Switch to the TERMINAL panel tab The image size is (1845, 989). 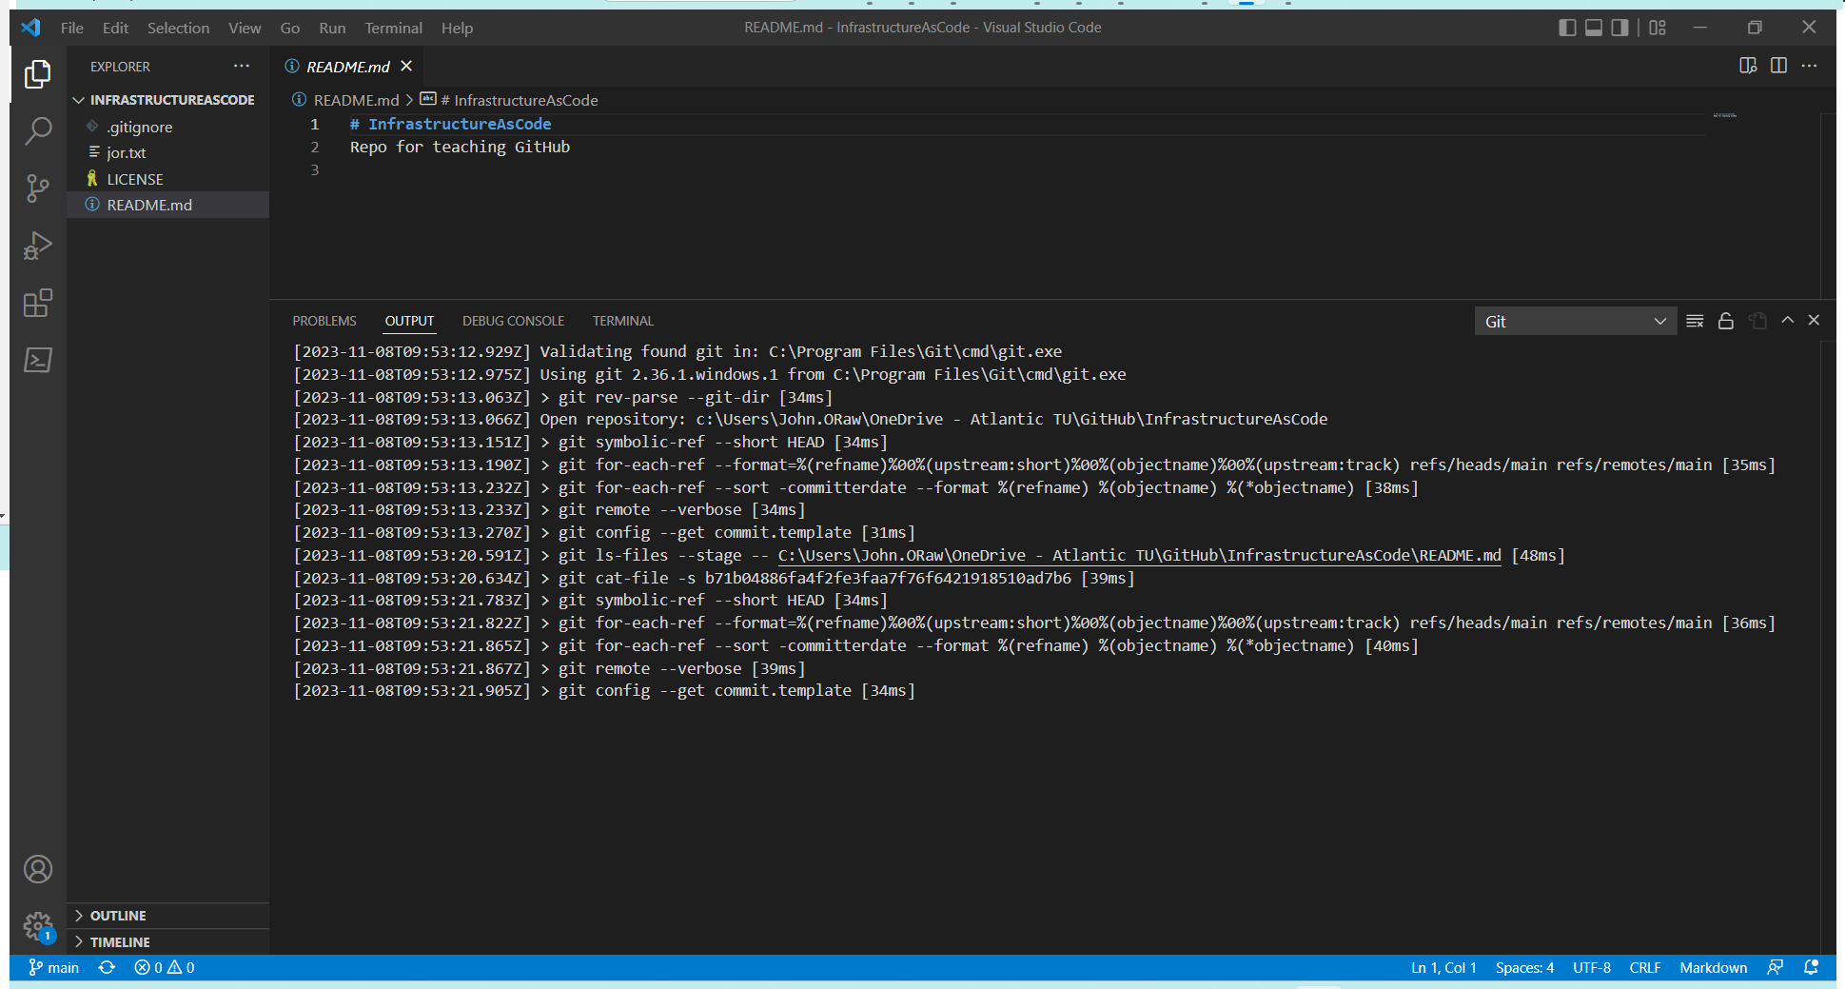[x=622, y=321]
